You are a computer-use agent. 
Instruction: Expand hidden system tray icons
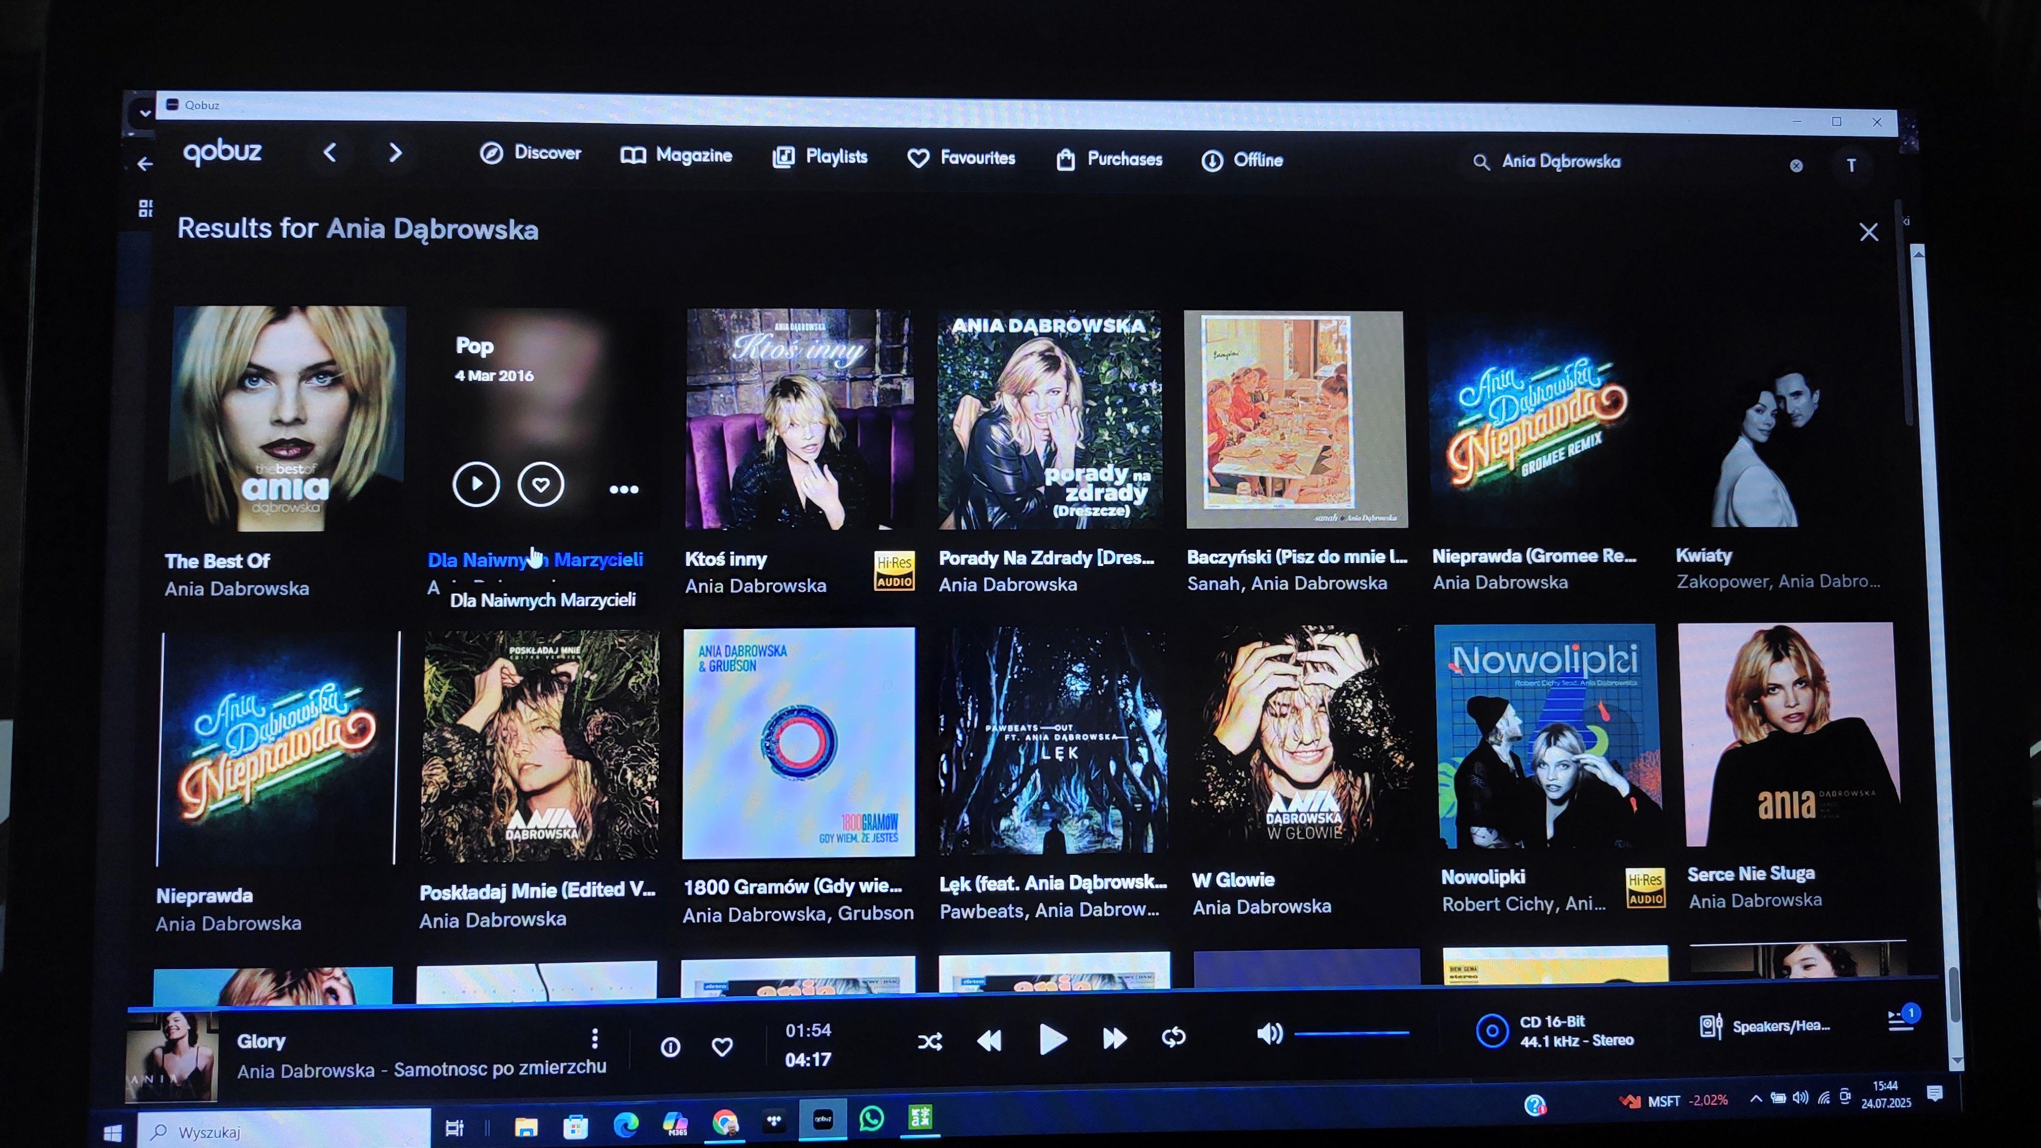point(1756,1098)
